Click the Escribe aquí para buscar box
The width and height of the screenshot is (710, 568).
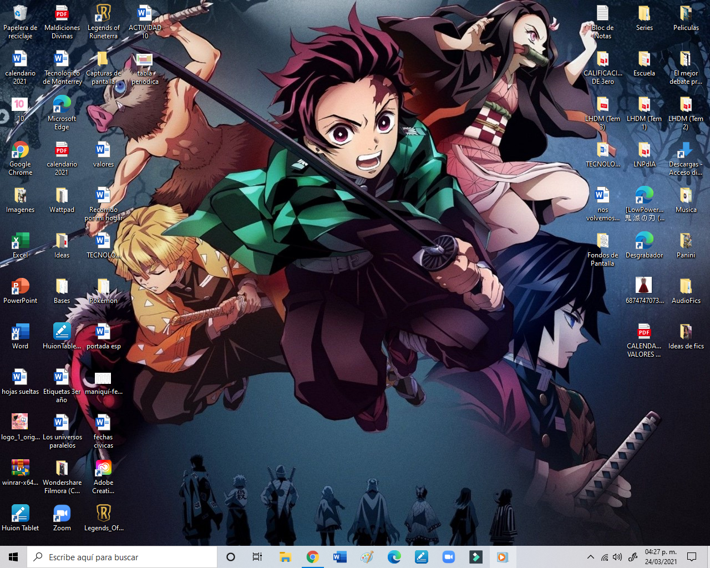click(122, 557)
